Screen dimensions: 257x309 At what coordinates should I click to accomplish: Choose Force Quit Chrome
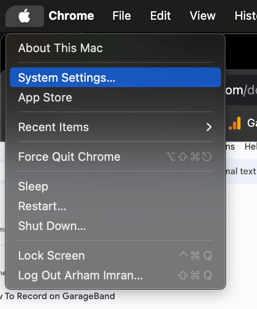pos(115,157)
